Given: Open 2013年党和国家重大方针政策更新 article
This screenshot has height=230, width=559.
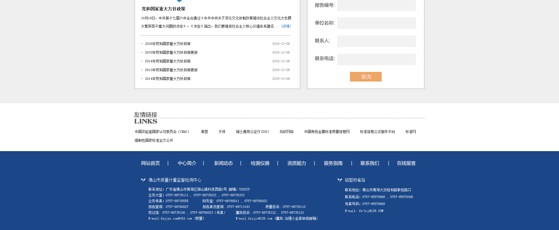Looking at the screenshot, I should tap(171, 70).
